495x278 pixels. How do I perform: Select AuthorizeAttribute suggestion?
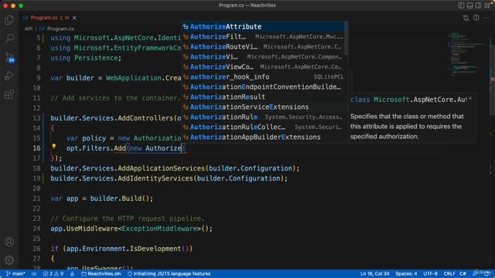click(x=265, y=27)
